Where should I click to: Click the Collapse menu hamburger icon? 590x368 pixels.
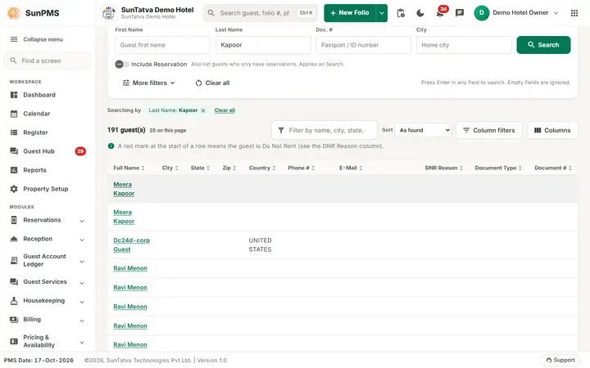pos(14,39)
